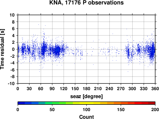This screenshot has height=119, width=159.
Task: Click the dark blue end of colorbar
Action: pos(21,103)
